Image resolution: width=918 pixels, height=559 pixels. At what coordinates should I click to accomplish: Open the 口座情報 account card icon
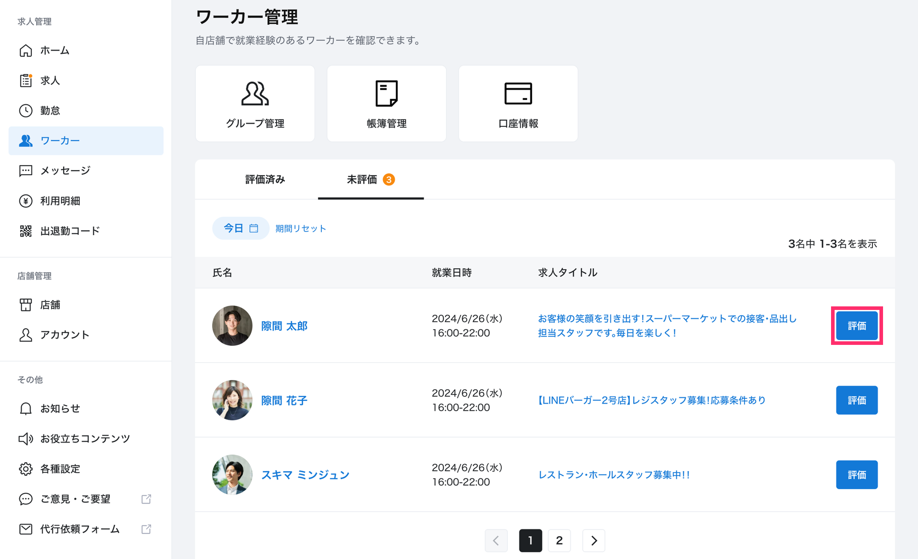(x=518, y=94)
